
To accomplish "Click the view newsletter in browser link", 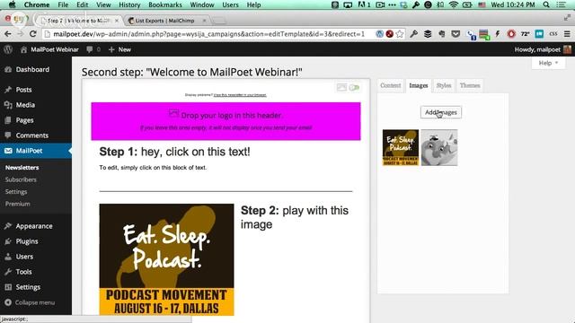I will click(240, 95).
